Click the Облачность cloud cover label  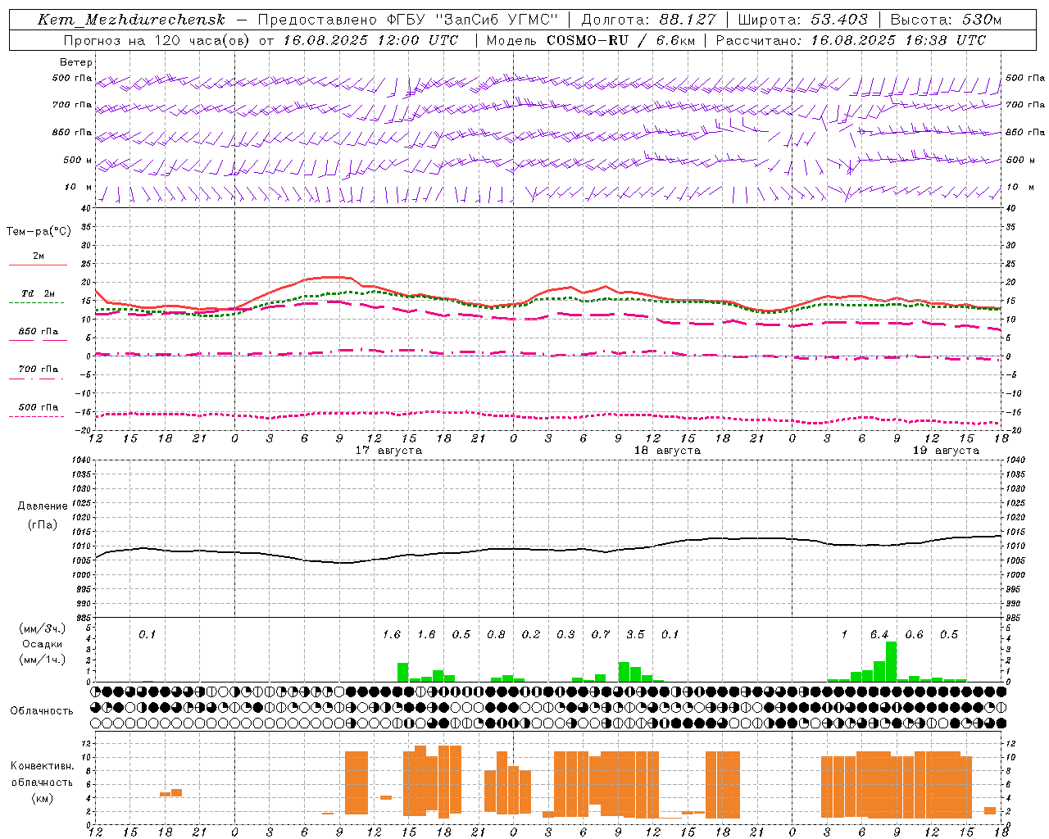click(42, 711)
